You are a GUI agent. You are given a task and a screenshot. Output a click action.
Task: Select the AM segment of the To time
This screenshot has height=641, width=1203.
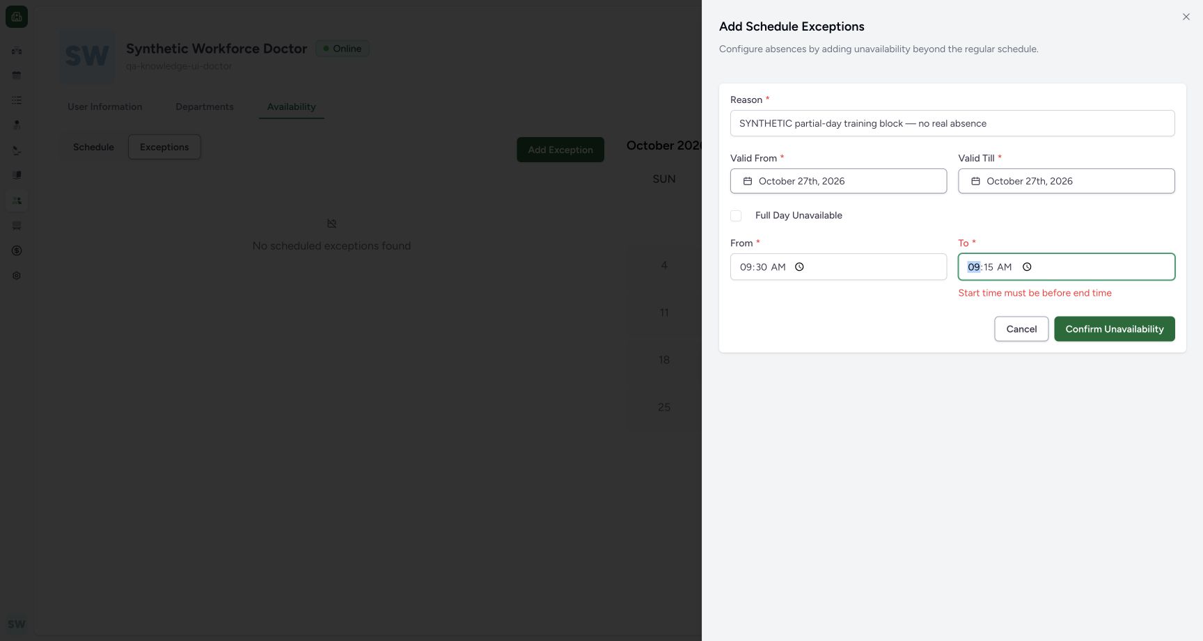(x=1005, y=267)
